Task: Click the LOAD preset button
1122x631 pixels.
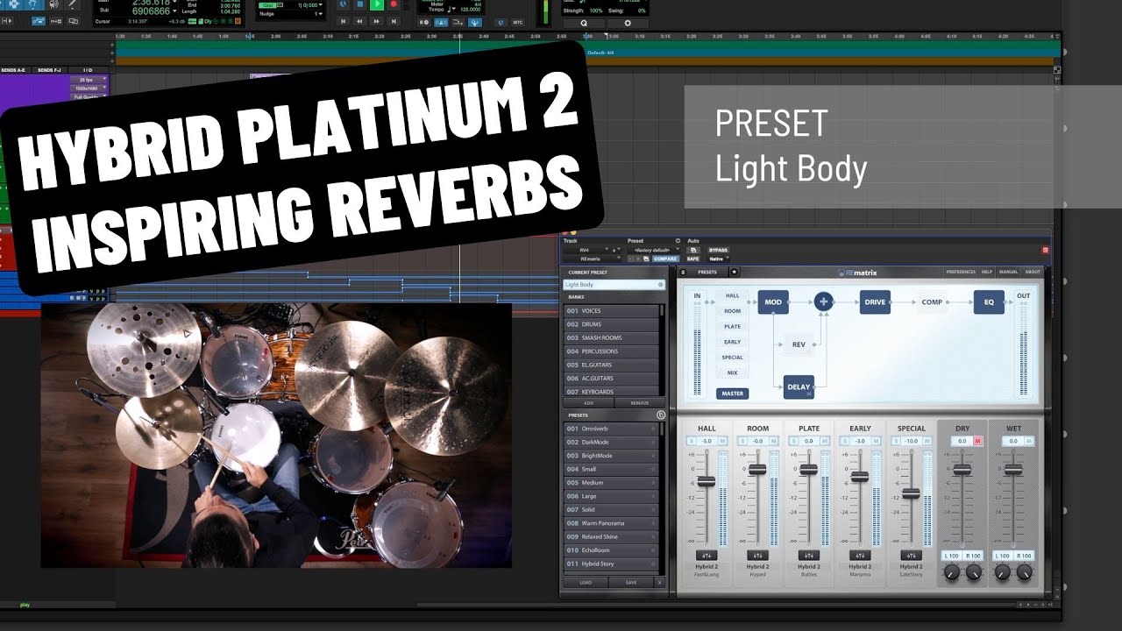Action: [585, 582]
